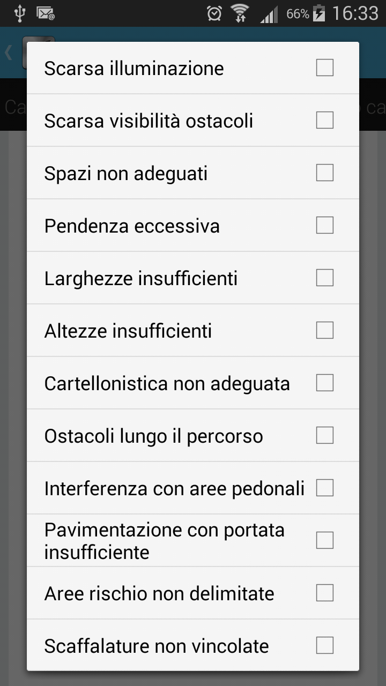This screenshot has width=386, height=686.
Task: Check the Spazi non adeguati box
Action: [x=325, y=173]
